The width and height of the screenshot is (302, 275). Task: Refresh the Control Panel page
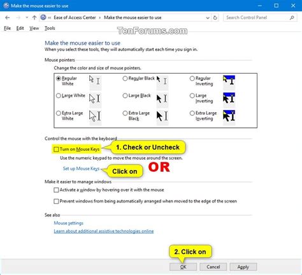[215, 18]
